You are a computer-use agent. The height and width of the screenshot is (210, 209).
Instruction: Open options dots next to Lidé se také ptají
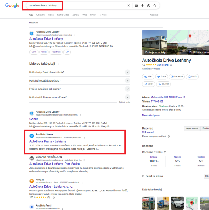pos(58,64)
